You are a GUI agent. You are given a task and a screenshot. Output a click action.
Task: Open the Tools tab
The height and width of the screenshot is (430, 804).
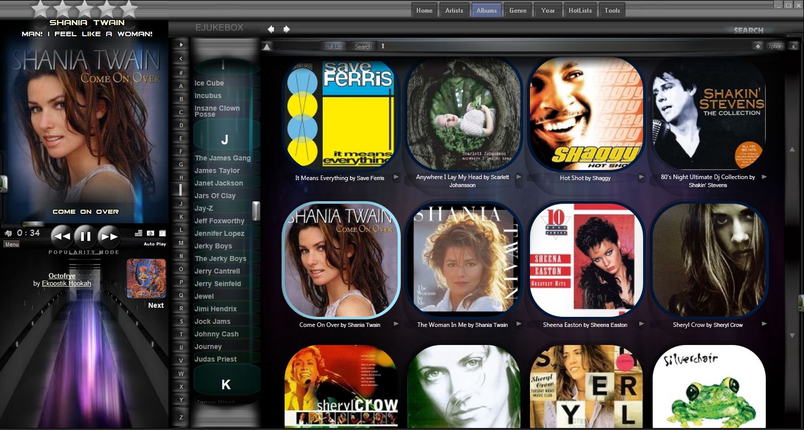[x=612, y=10]
